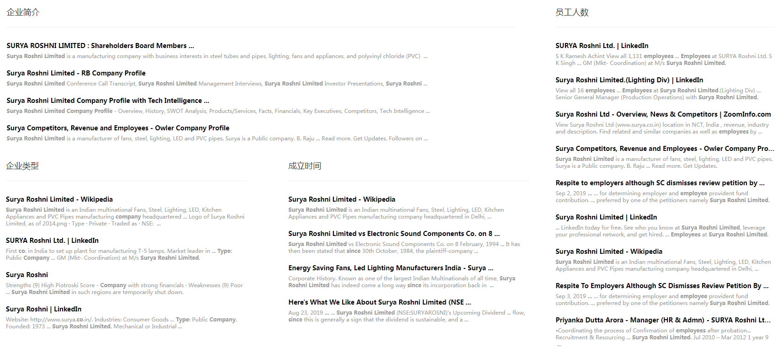Screen dimensions: 782x348
Task: Click snippet 'View Surya Roshni Ltd (www.surya.co.in) location'
Action: tap(662, 128)
